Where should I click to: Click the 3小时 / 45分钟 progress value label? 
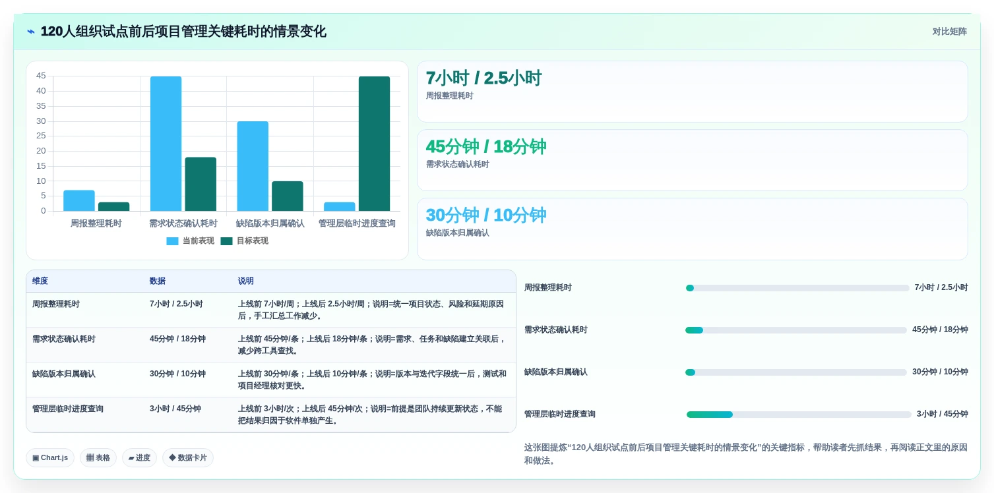coord(942,414)
